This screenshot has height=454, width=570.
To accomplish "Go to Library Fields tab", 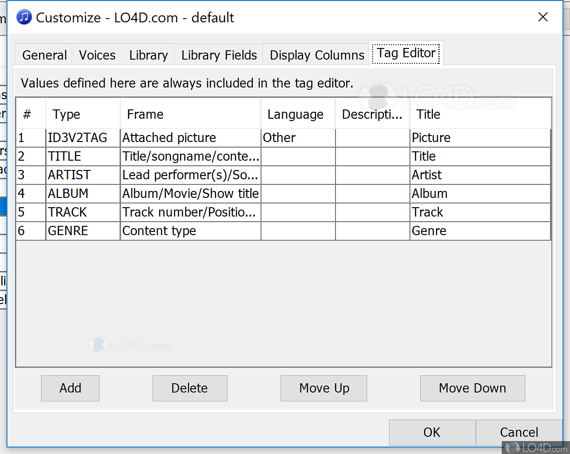I will point(219,55).
